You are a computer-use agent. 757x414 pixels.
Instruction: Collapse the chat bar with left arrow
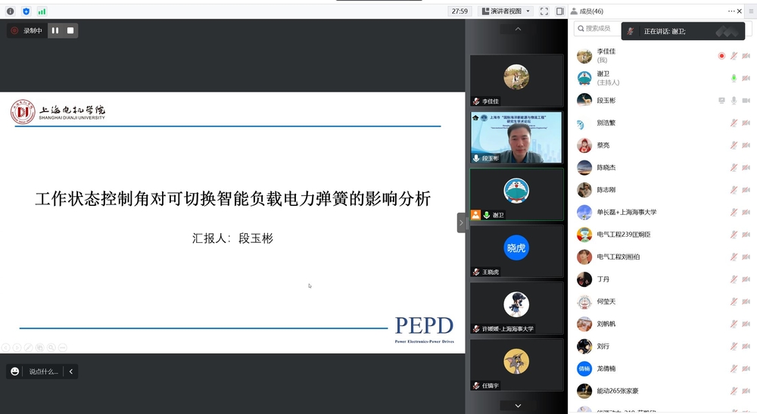click(71, 371)
